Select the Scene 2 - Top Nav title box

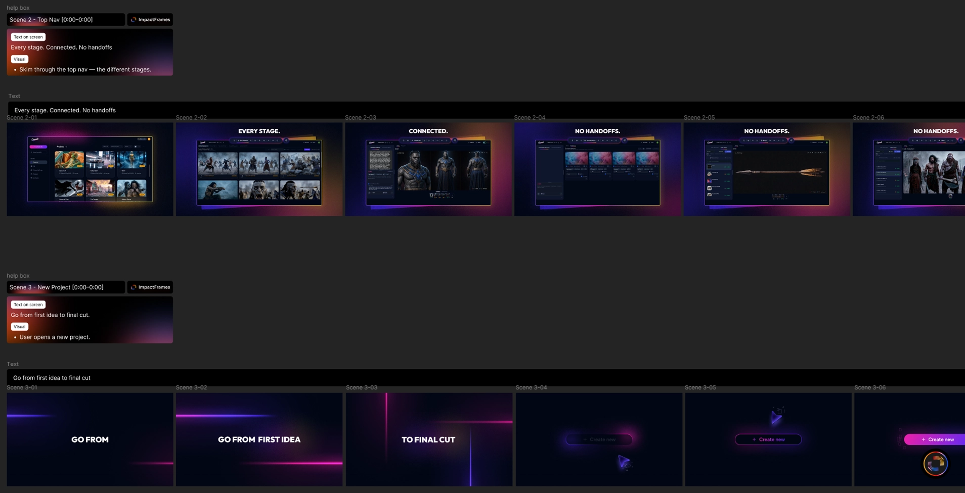[x=66, y=20]
